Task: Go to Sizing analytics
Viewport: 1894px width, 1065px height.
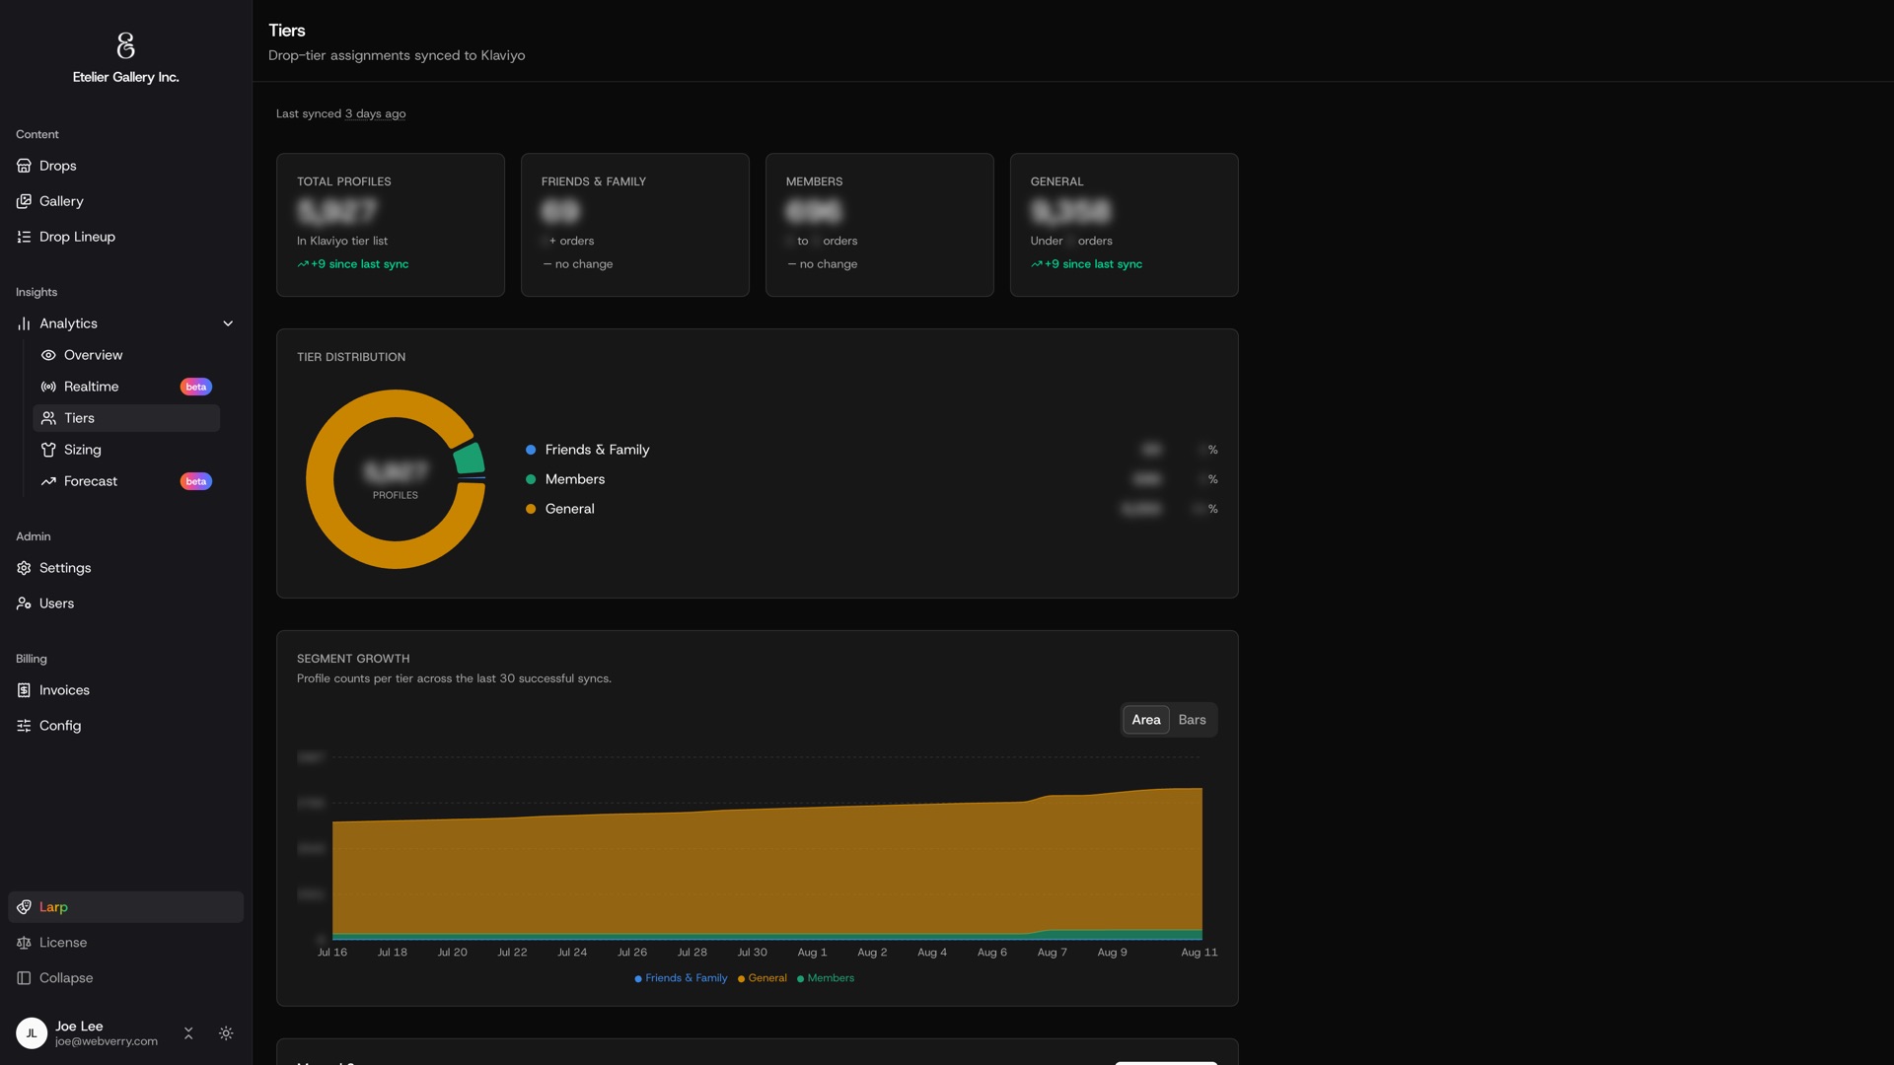Action: [126, 450]
